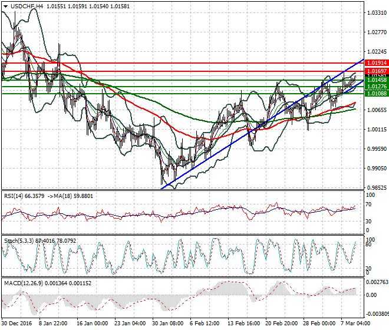389x330 pixels.
Task: Click the 20 level on Stochastic scale
Action: 368,269
